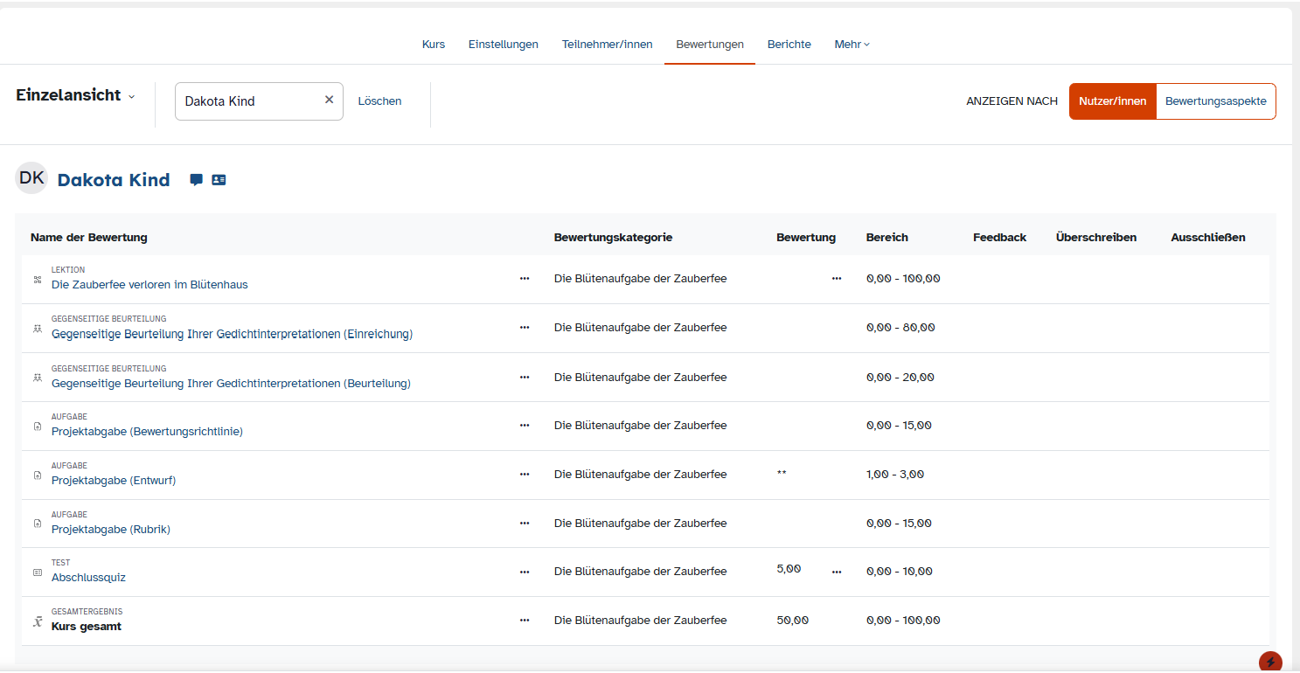
Task: Click the Ausschließen column header
Action: click(1208, 237)
